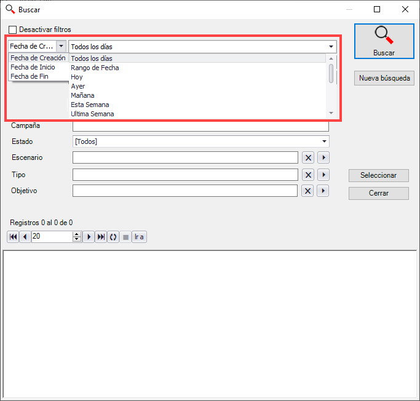Toggle the Desactivar filtros checkbox
Screen dimensions: 420x401
click(12, 30)
